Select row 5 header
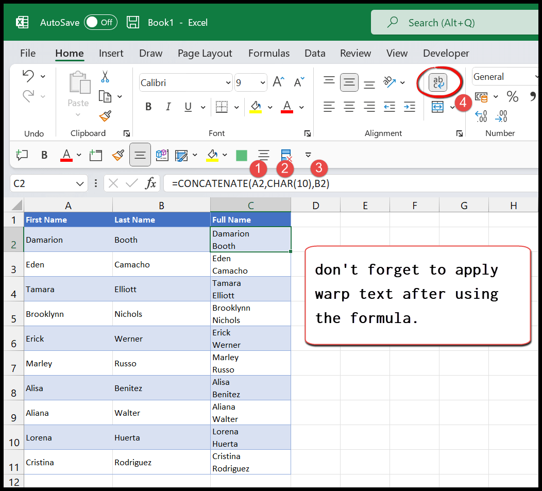 13,314
